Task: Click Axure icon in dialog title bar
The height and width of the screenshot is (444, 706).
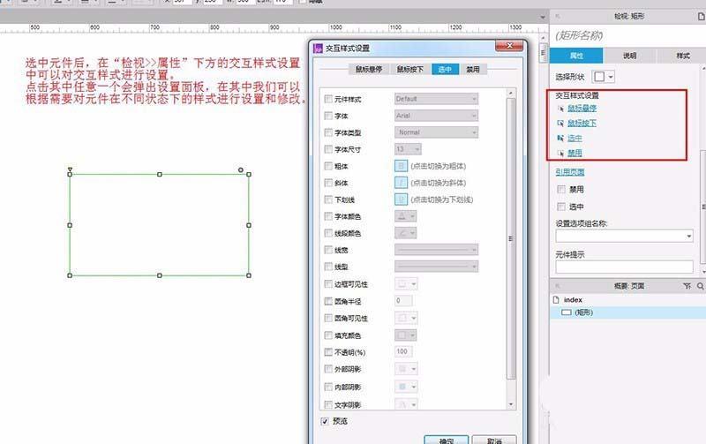Action: pyautogui.click(x=318, y=48)
